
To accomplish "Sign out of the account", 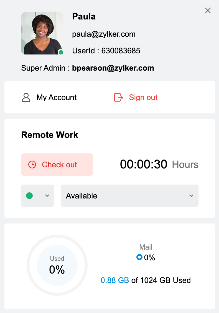I will pyautogui.click(x=143, y=98).
